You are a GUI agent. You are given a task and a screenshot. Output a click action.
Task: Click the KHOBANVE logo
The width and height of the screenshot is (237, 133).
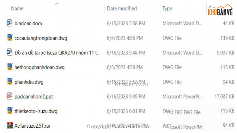[x=220, y=10]
